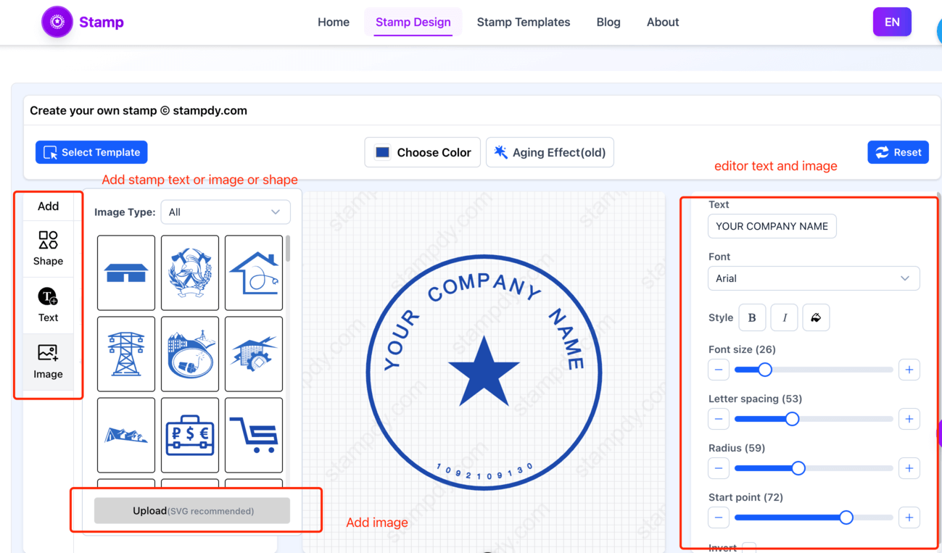Click the Select Template button
Viewport: 942px width, 553px height.
click(x=91, y=152)
